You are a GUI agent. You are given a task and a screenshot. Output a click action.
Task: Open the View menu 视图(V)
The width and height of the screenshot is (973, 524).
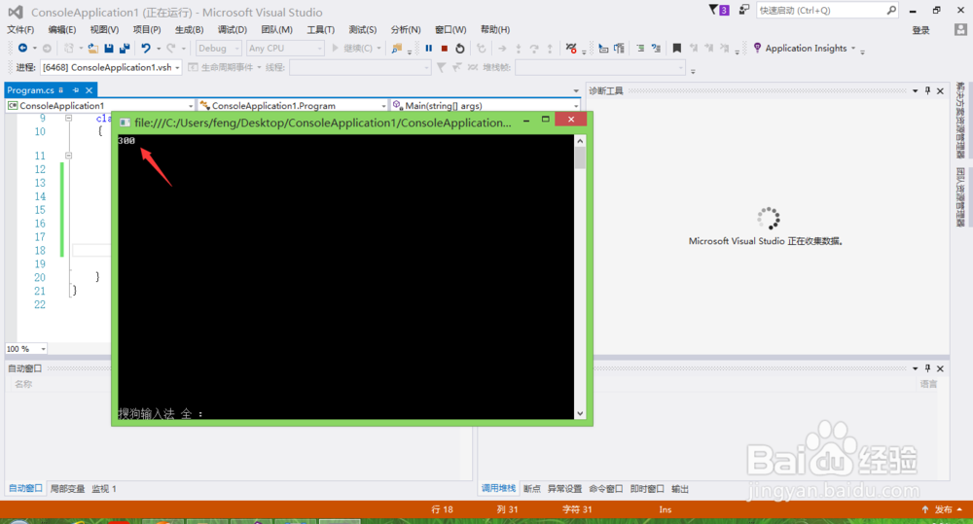[104, 29]
